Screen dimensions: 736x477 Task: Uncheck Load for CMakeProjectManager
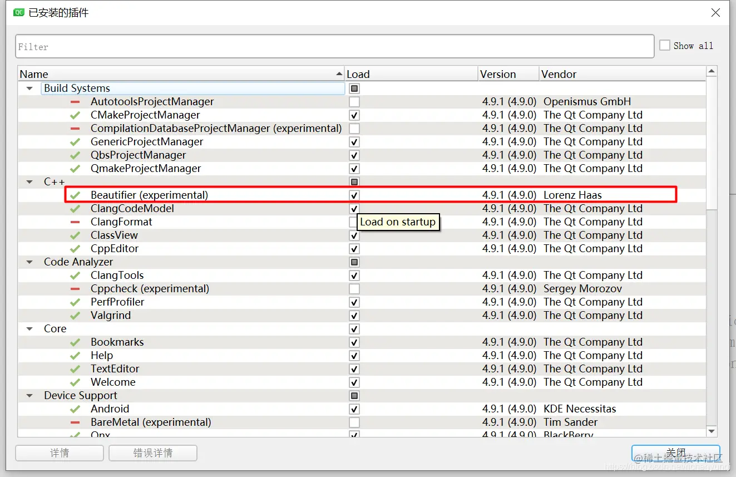point(354,115)
